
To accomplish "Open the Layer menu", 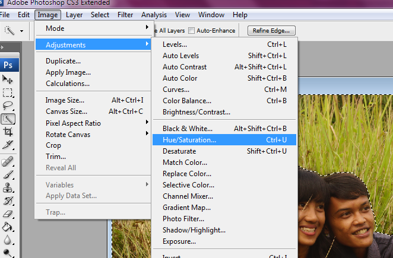I will point(74,15).
